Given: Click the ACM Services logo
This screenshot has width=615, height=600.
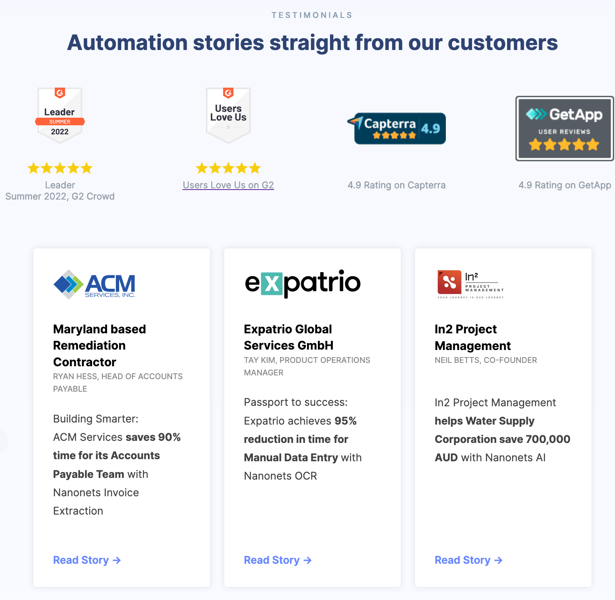Looking at the screenshot, I should 95,285.
